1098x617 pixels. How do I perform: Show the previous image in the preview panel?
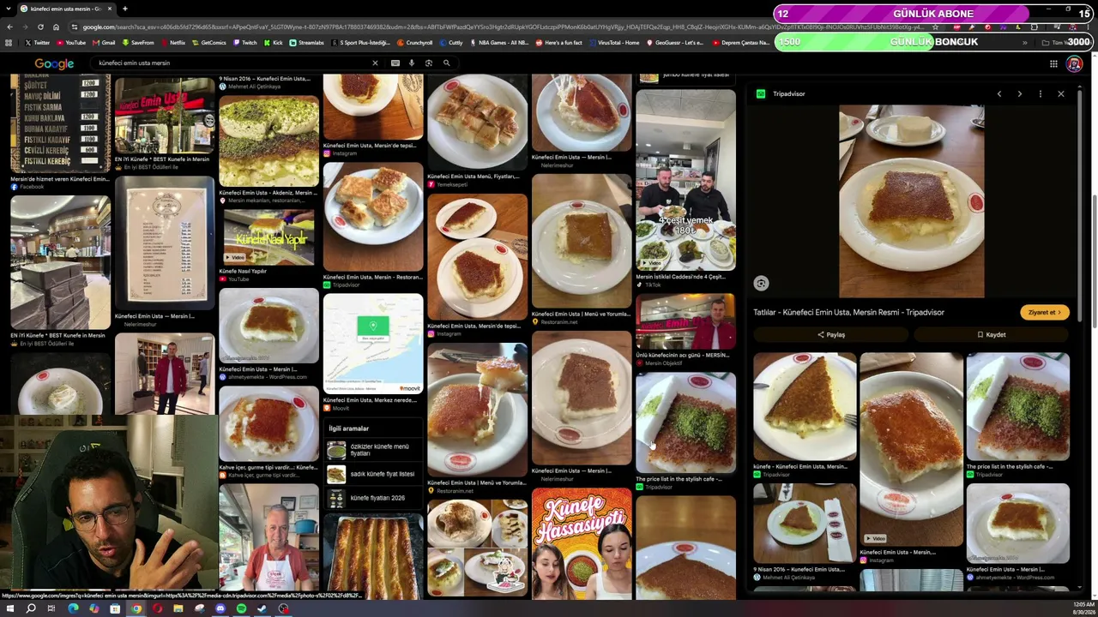coord(998,93)
